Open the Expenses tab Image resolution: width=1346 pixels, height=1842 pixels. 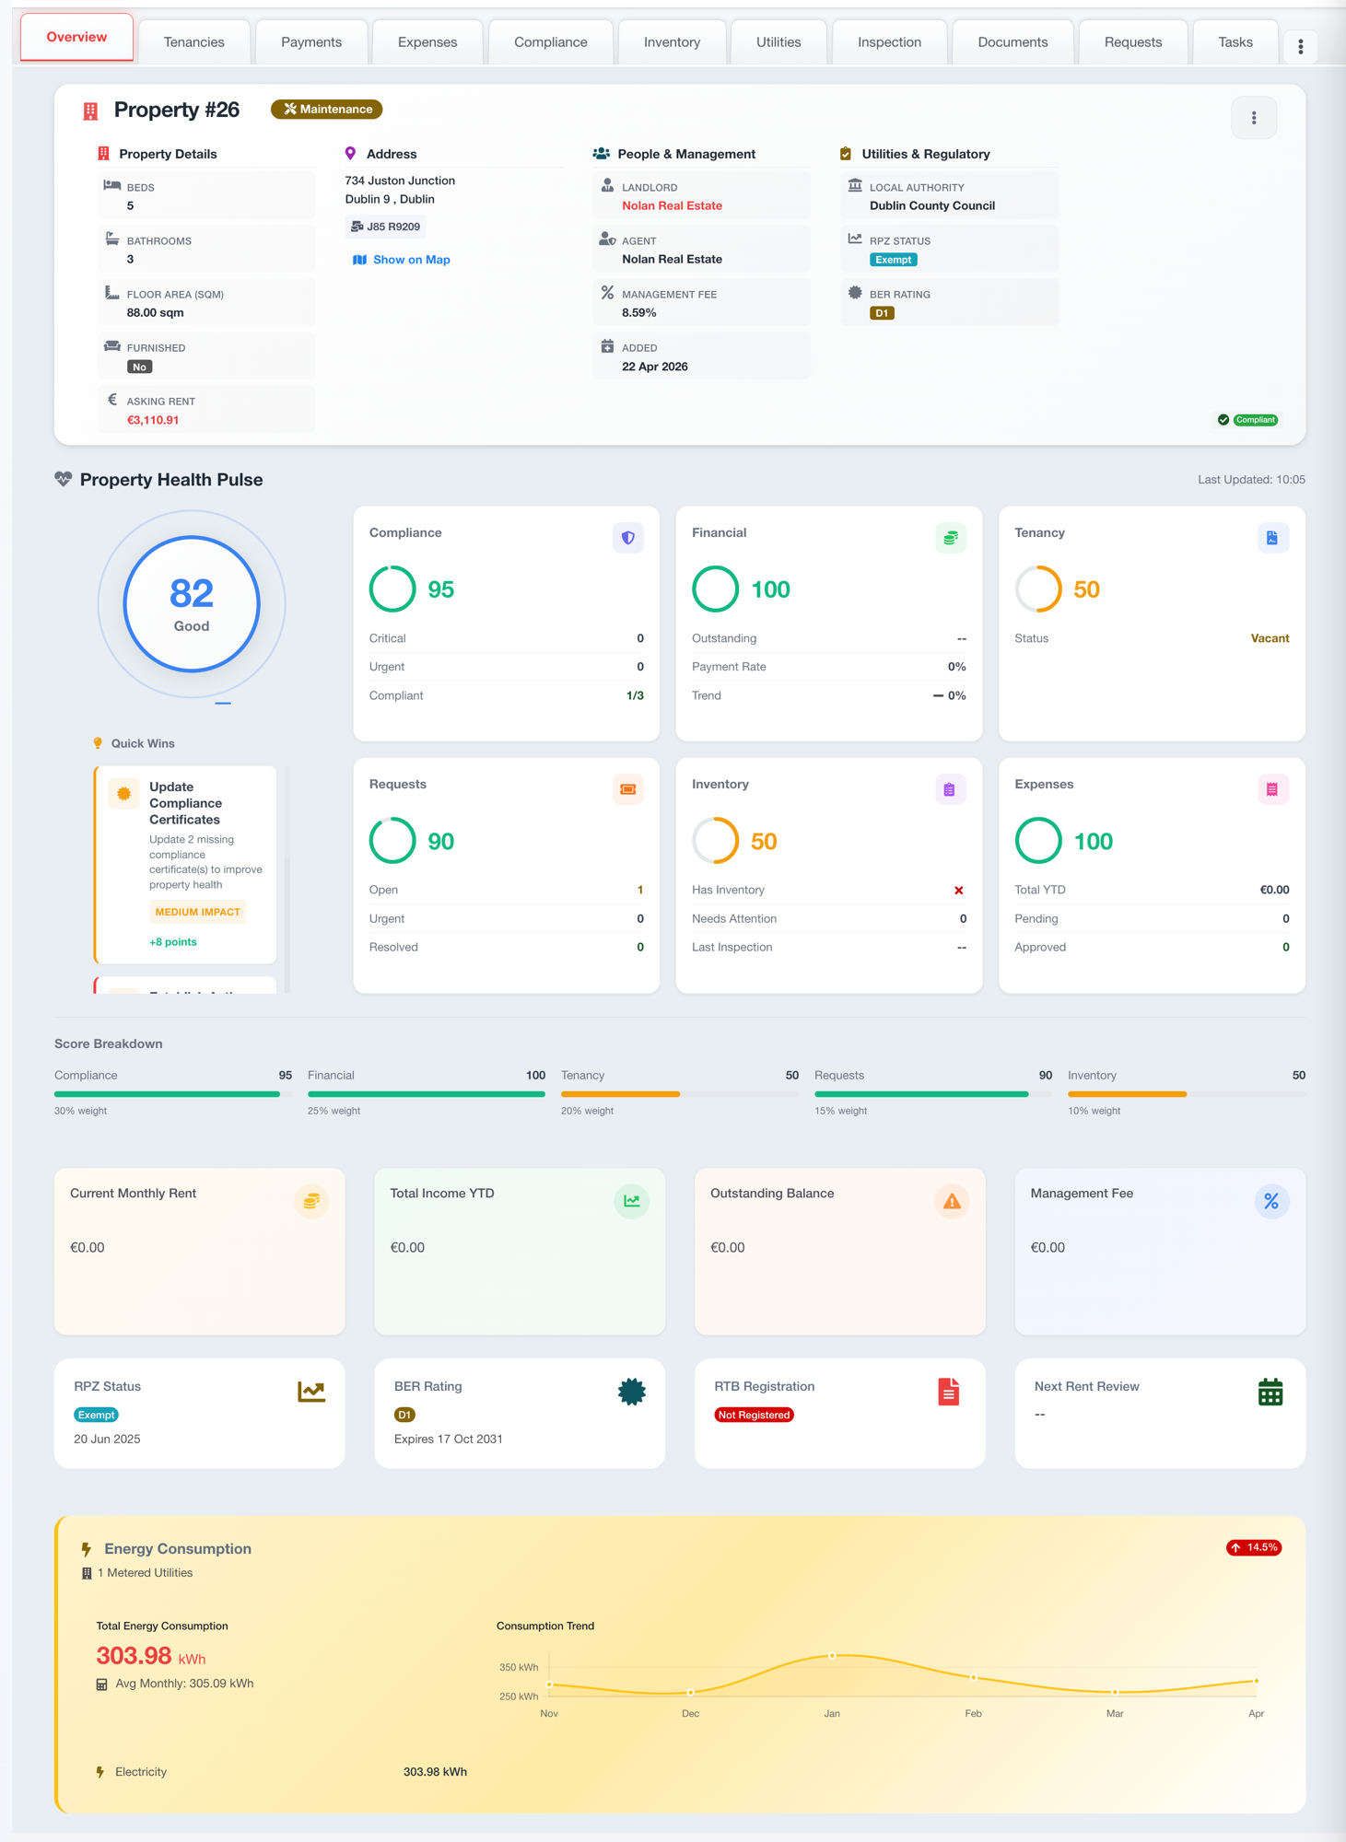pos(427,42)
